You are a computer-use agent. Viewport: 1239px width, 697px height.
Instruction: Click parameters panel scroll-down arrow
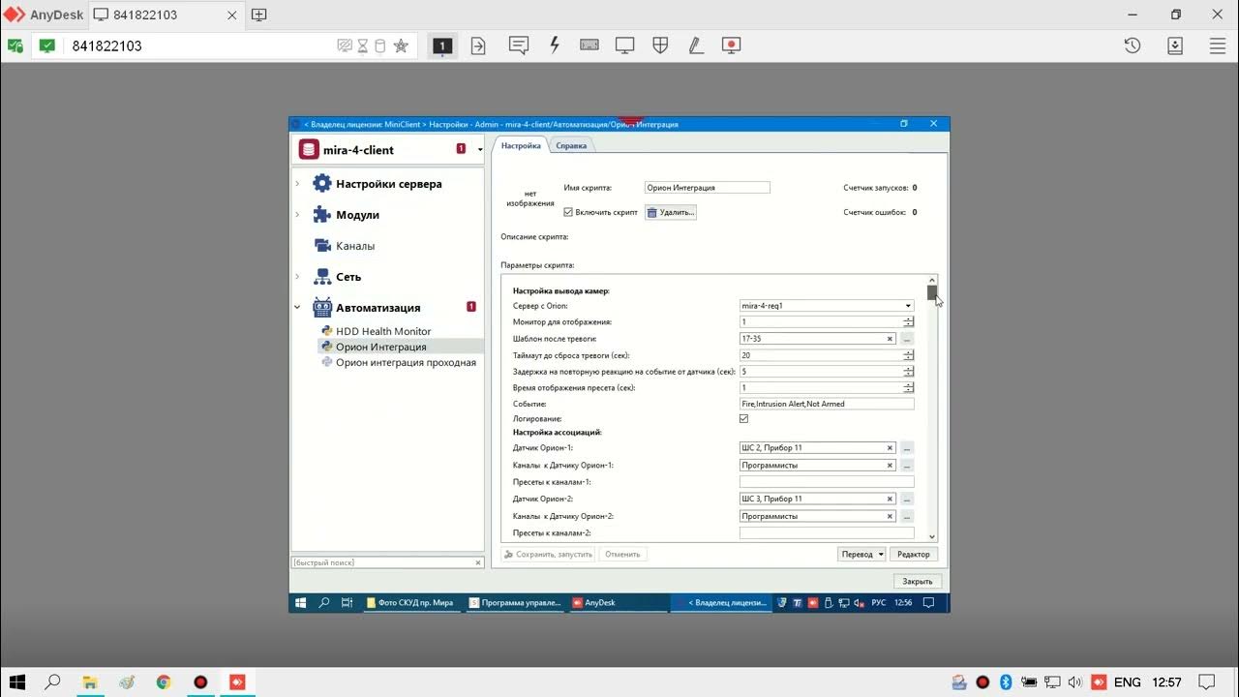[932, 536]
